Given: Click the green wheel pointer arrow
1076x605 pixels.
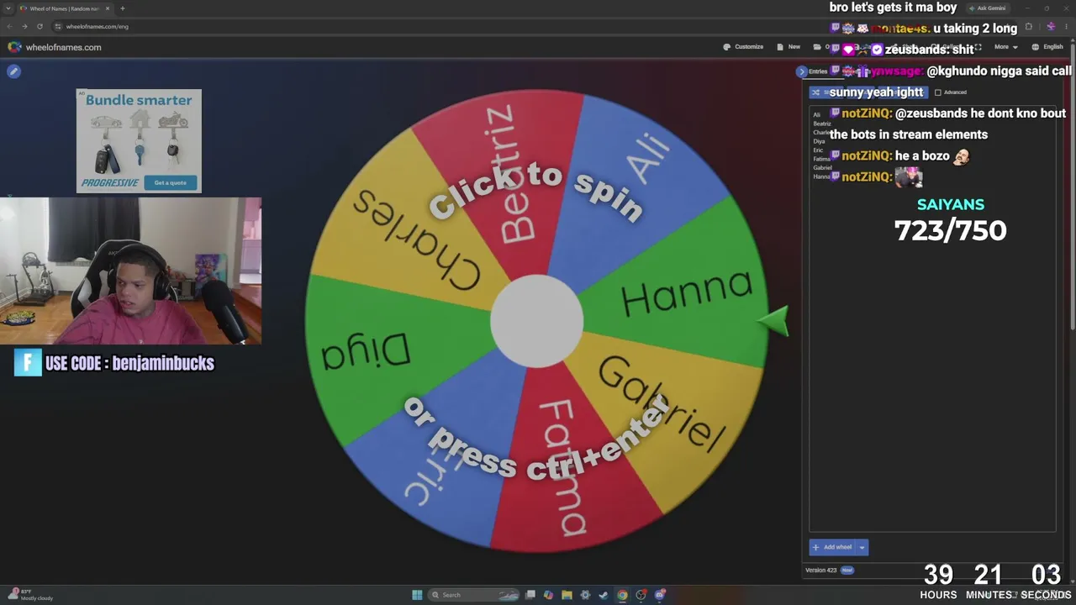Looking at the screenshot, I should point(773,320).
